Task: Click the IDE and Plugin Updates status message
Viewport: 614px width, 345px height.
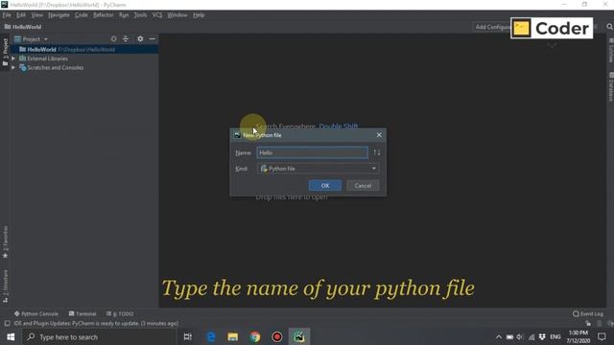Action: [96, 324]
